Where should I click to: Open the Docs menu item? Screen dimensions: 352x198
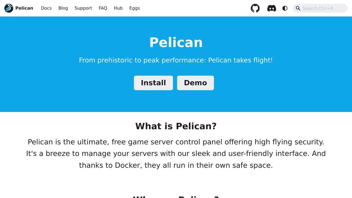(46, 8)
